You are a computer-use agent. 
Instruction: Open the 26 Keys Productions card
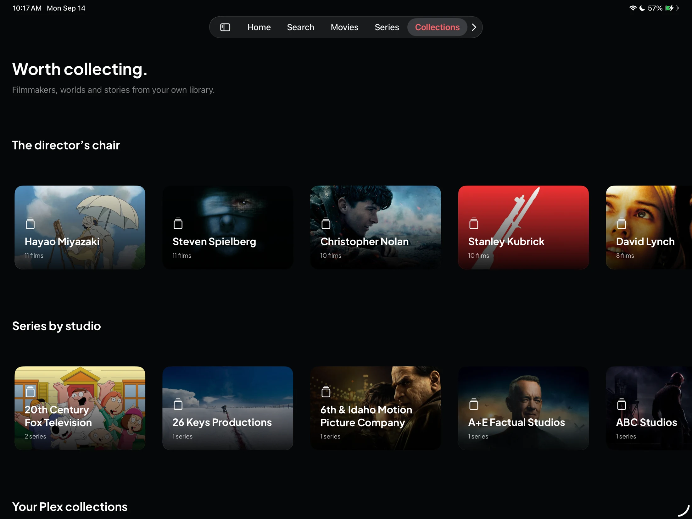228,408
